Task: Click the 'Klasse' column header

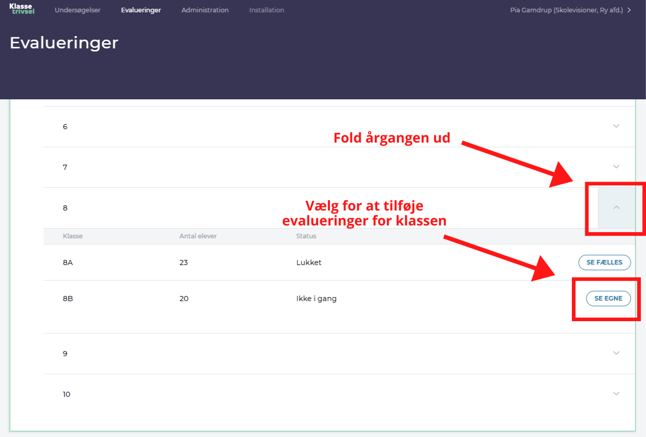Action: [73, 236]
